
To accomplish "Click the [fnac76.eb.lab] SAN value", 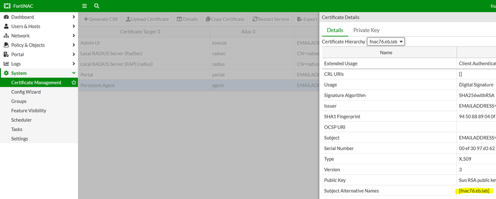I will point(474,191).
